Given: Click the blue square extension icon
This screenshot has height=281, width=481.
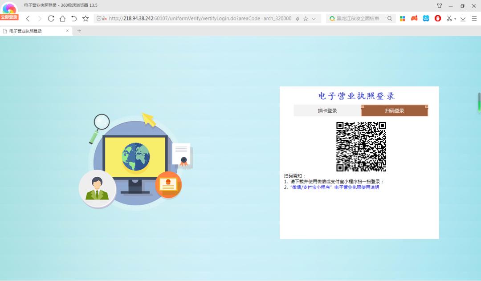Looking at the screenshot, I should click(426, 18).
